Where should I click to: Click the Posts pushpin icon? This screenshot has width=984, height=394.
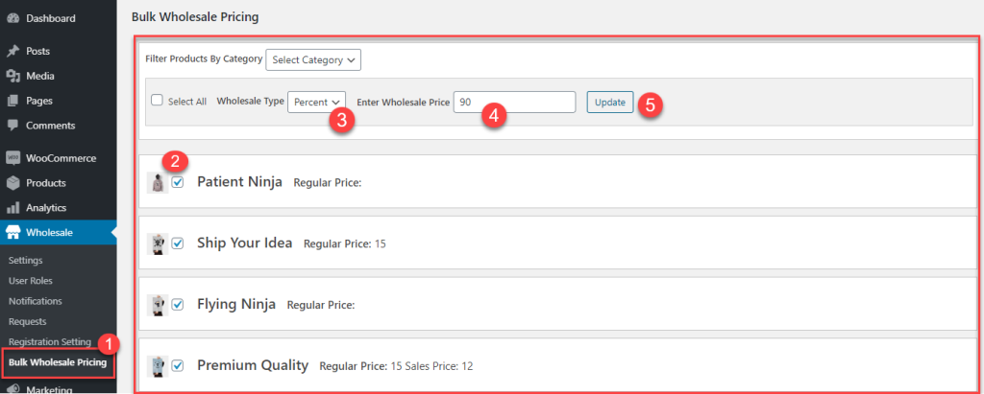[x=12, y=52]
